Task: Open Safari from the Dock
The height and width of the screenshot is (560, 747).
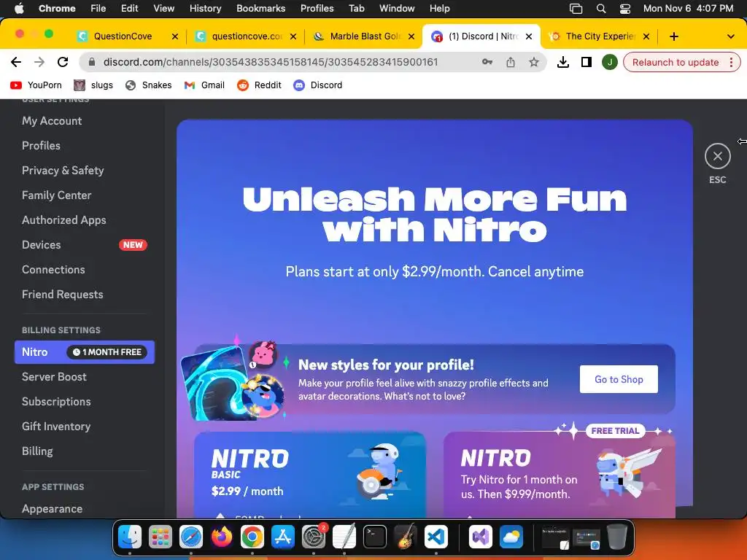Action: tap(191, 537)
